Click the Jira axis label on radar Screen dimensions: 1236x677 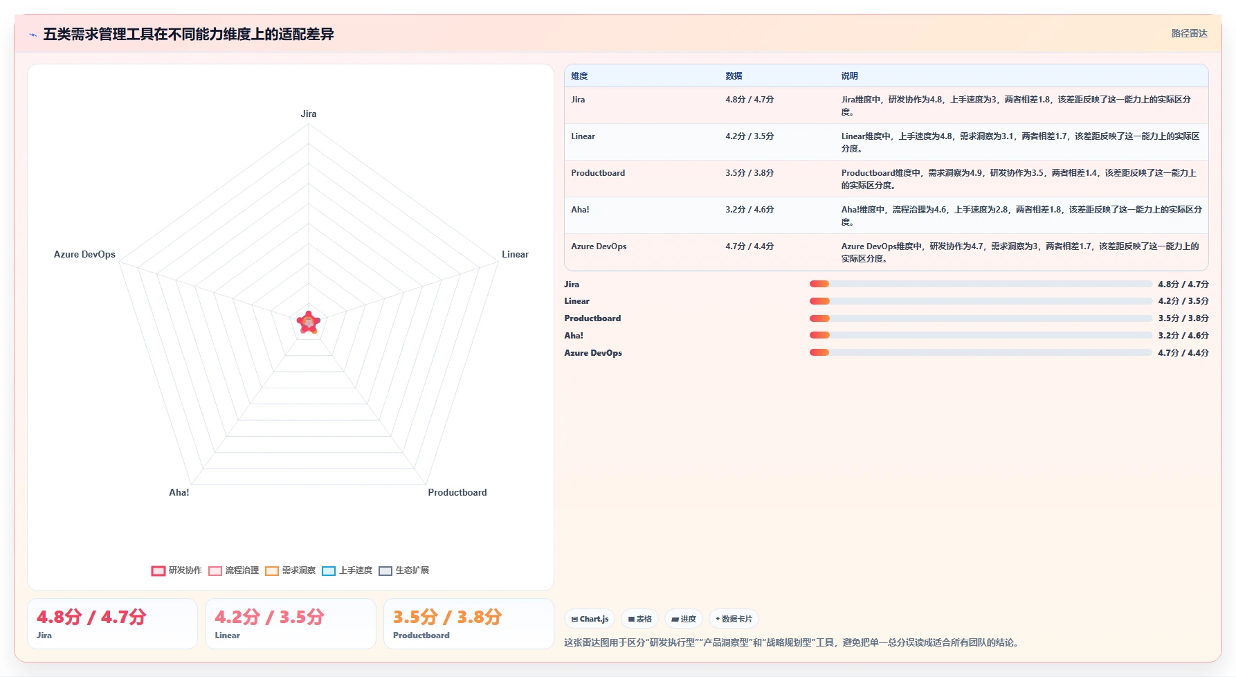coord(309,114)
